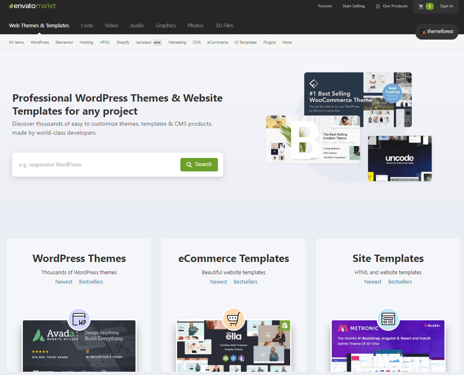The image size is (464, 375).
Task: View Bestsellers for WordPress themes
Action: tap(91, 282)
